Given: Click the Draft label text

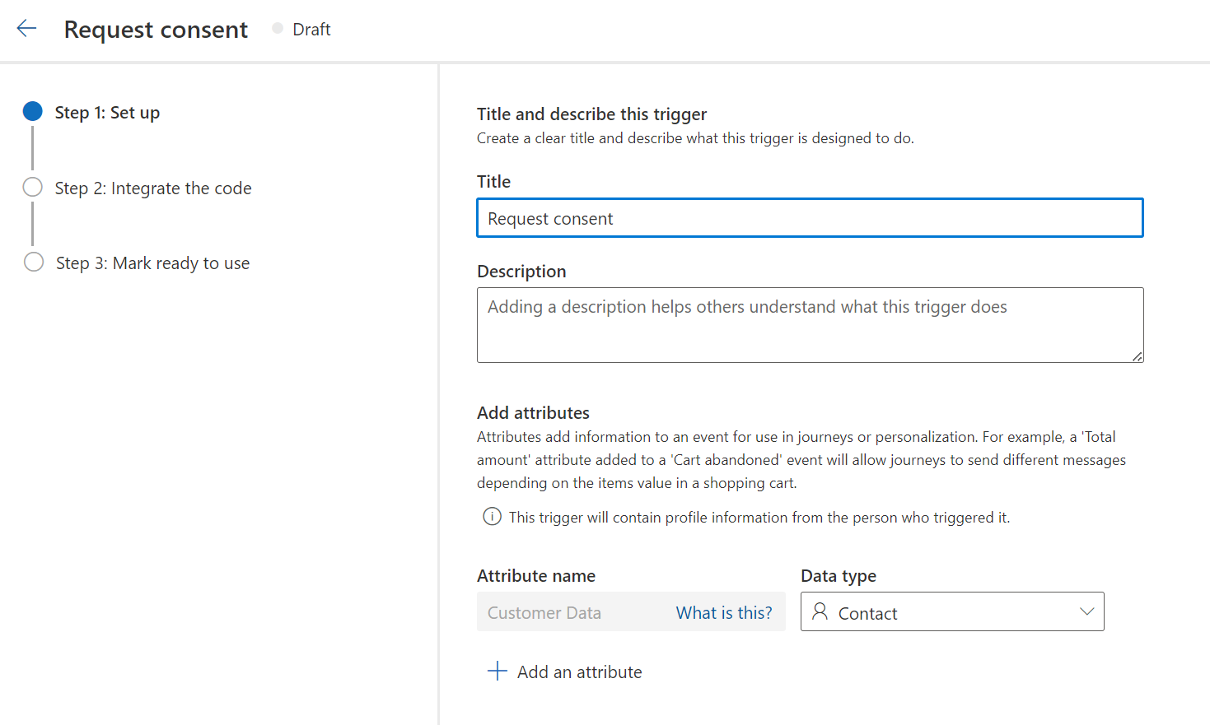Looking at the screenshot, I should 311,28.
